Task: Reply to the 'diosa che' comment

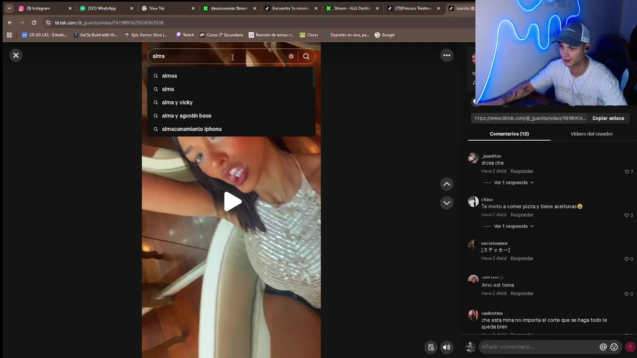Action: tap(522, 171)
